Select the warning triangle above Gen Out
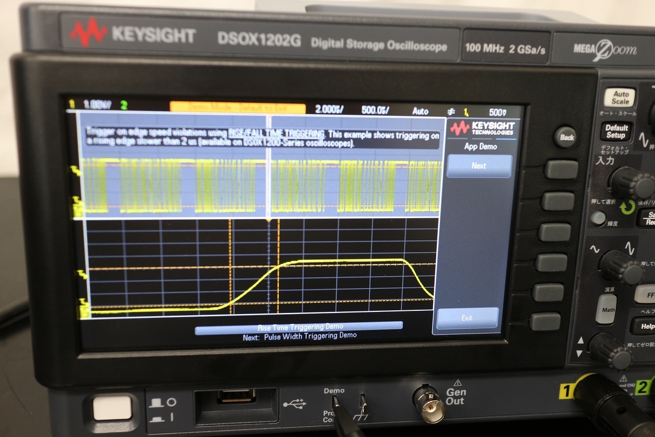 point(457,382)
